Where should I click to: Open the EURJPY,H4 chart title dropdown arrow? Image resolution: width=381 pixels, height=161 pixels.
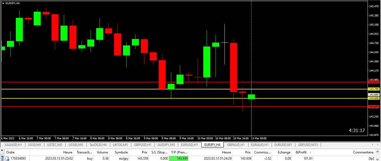3,3
